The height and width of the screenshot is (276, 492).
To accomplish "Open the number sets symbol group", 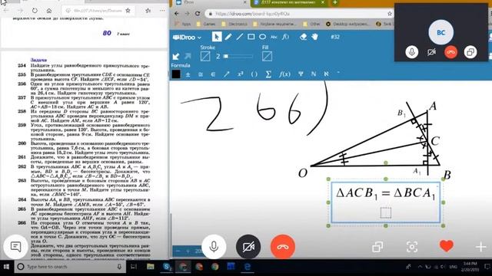I will click(314, 74).
